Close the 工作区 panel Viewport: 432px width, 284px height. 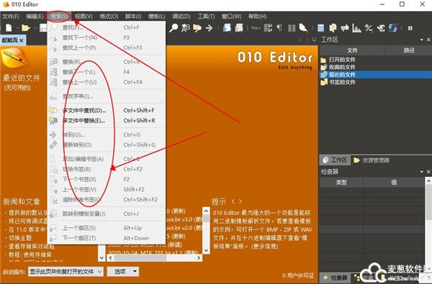(x=428, y=40)
